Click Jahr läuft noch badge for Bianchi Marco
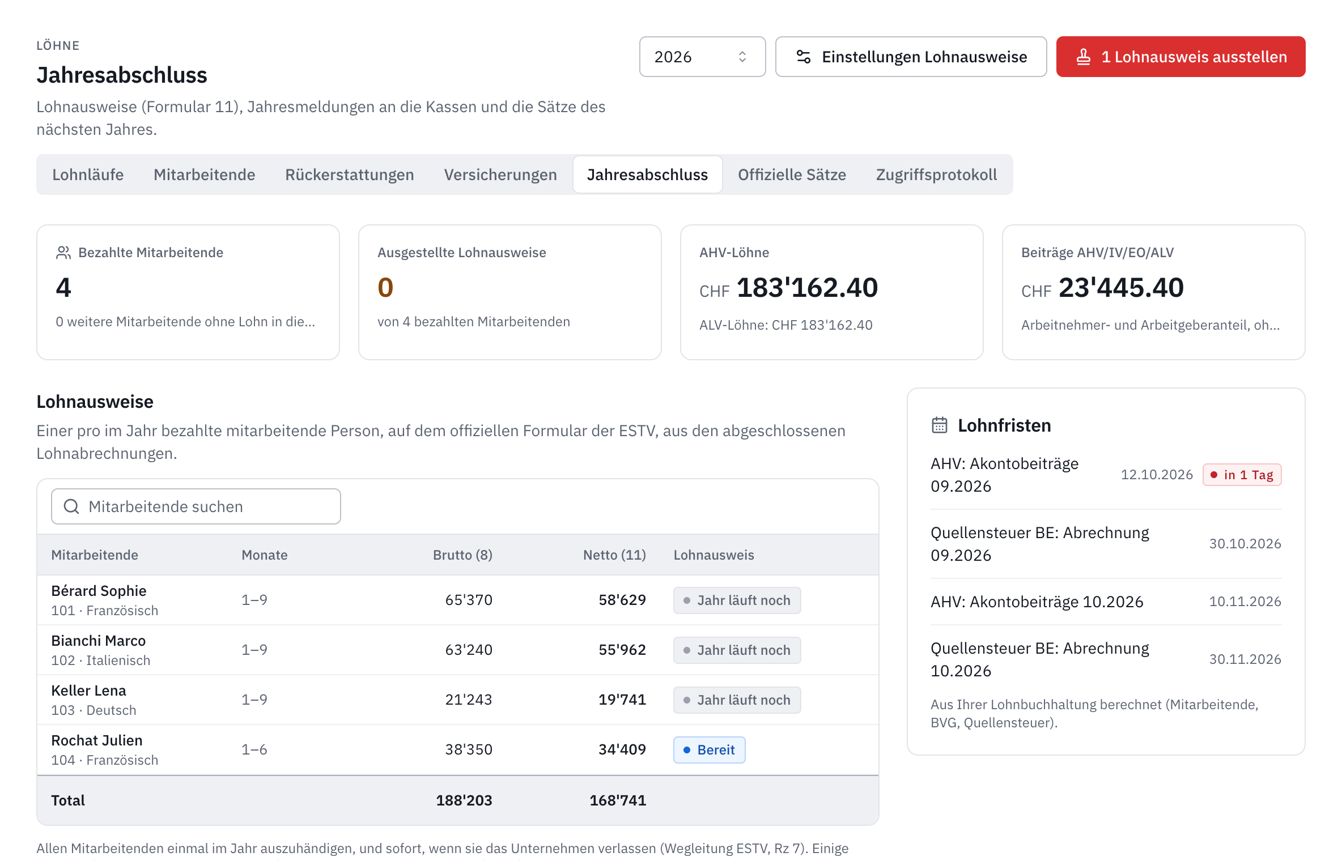Image resolution: width=1342 pixels, height=861 pixels. tap(737, 650)
